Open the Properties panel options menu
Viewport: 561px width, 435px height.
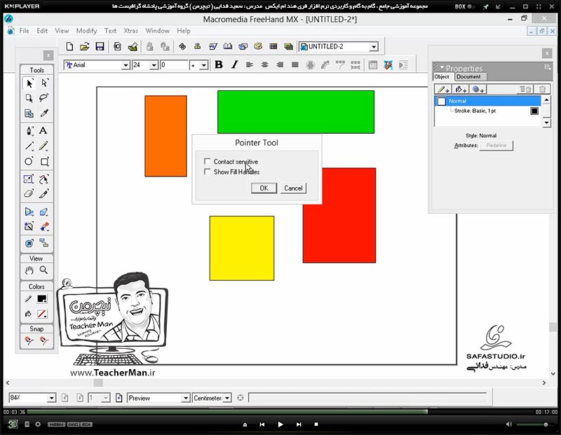pyautogui.click(x=547, y=67)
